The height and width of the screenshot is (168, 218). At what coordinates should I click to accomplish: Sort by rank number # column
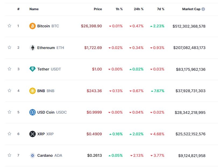18,9
